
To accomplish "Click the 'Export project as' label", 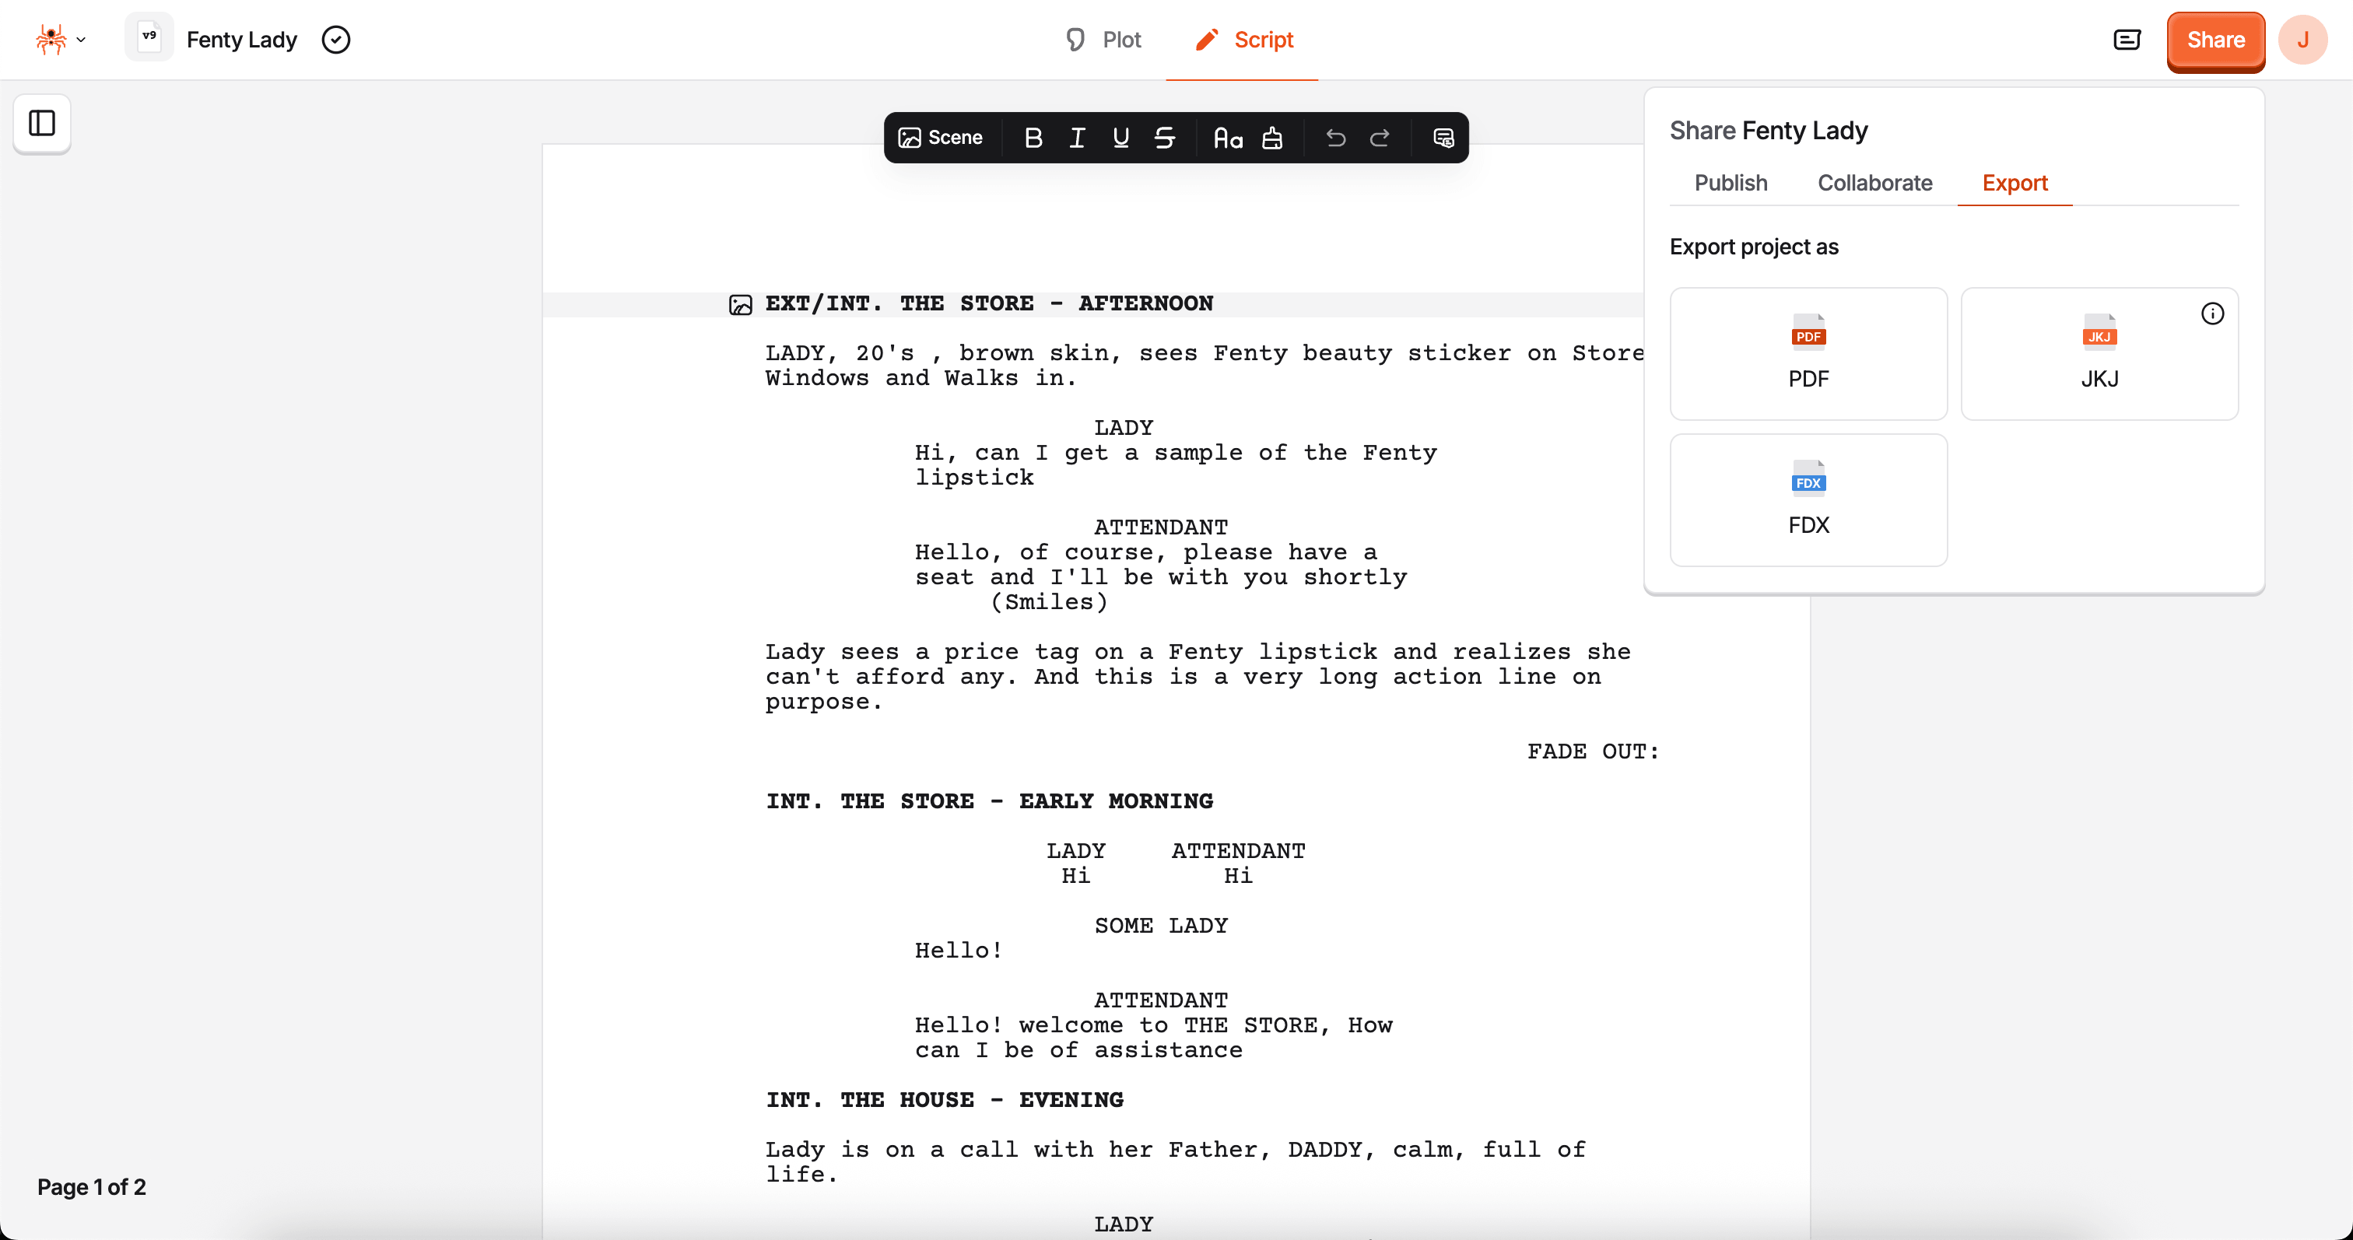I will (1753, 247).
